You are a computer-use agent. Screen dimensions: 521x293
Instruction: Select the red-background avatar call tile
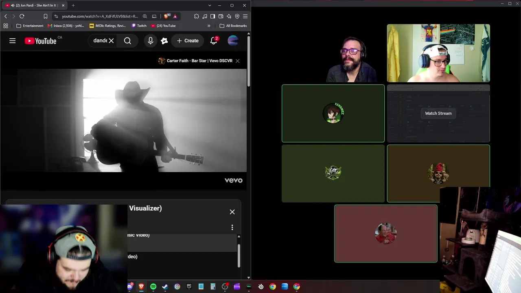[386, 234]
